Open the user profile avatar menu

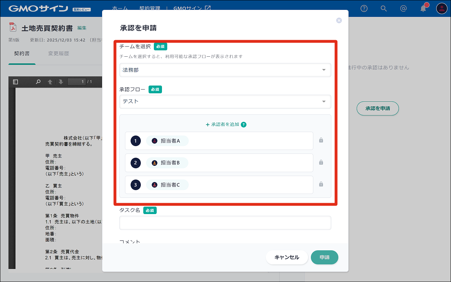[441, 8]
